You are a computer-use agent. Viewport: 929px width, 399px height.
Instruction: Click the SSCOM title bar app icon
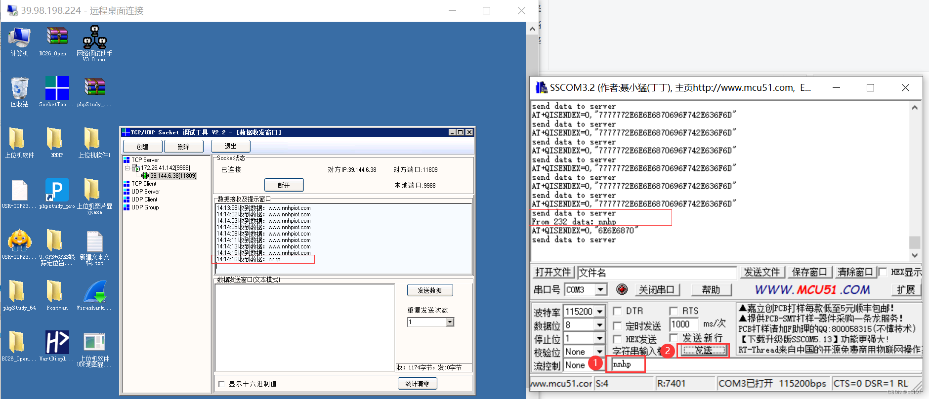pos(542,88)
